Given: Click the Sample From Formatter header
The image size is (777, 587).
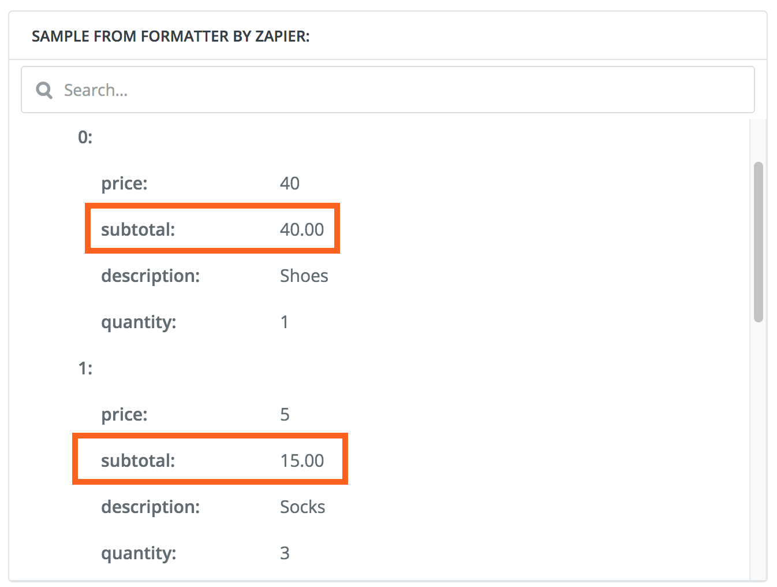Looking at the screenshot, I should pos(170,36).
